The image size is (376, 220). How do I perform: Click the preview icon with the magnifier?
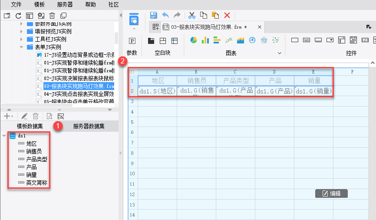tap(134, 19)
